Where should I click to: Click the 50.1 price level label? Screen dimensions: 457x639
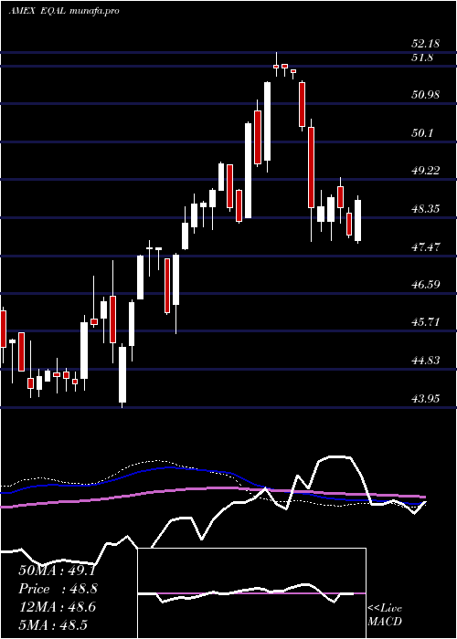[422, 133]
